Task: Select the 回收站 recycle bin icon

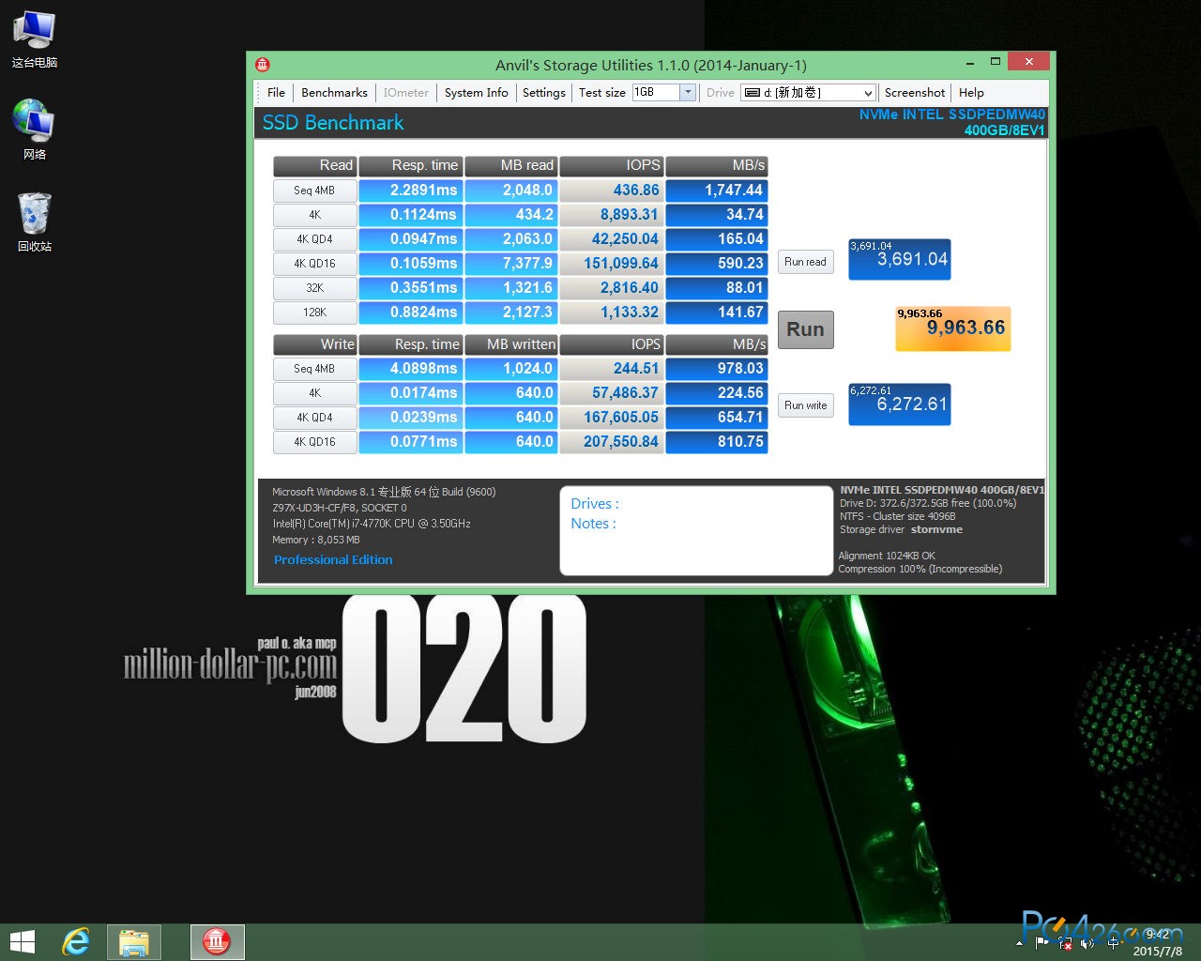Action: tap(35, 222)
